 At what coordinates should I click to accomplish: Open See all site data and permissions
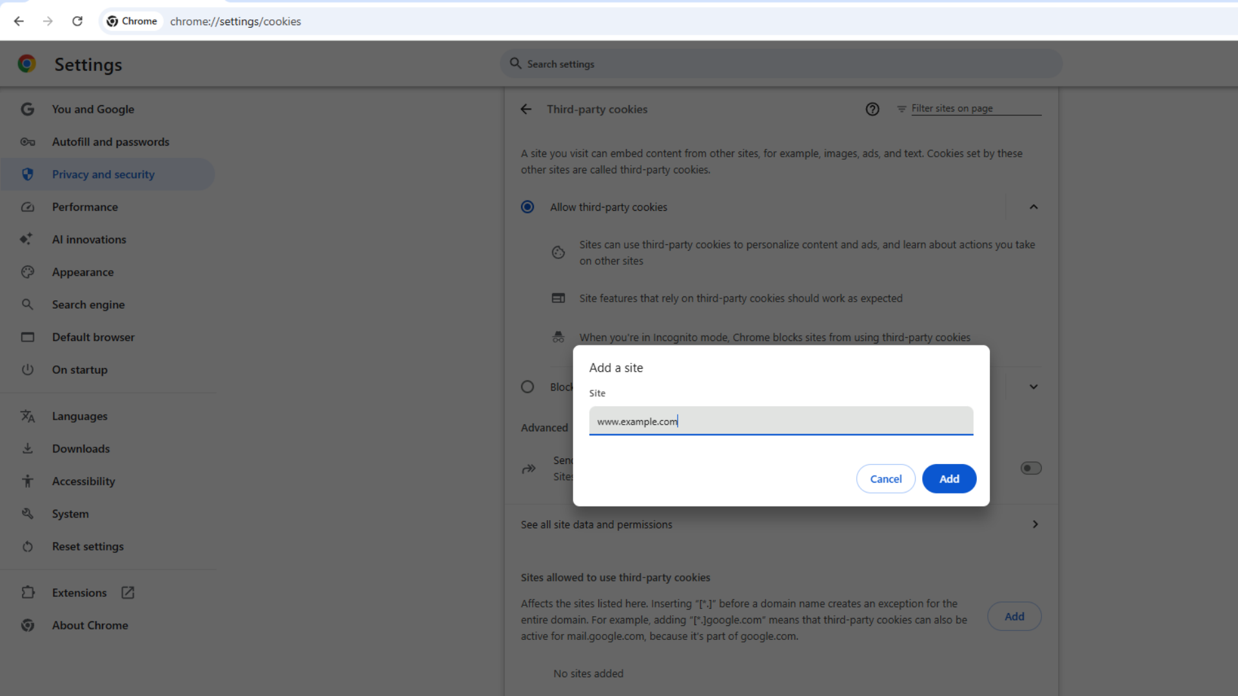(x=781, y=525)
